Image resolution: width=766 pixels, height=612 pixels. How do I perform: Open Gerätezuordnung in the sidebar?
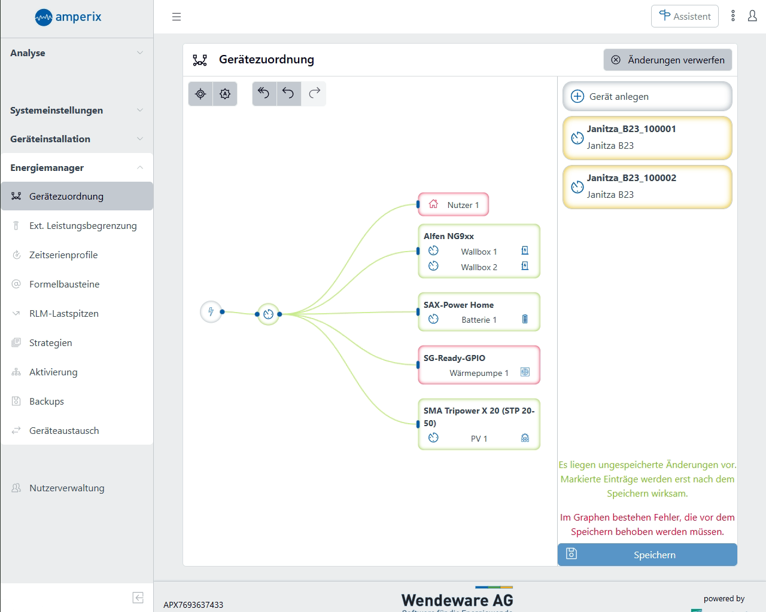click(77, 196)
